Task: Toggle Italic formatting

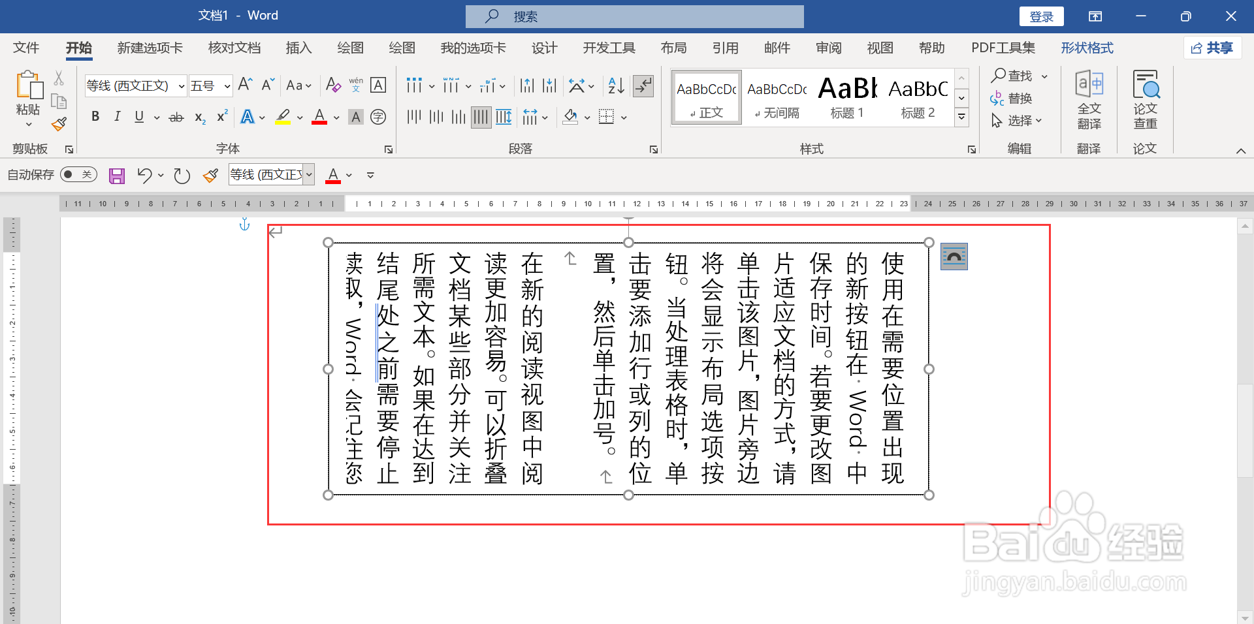Action: pyautogui.click(x=117, y=117)
